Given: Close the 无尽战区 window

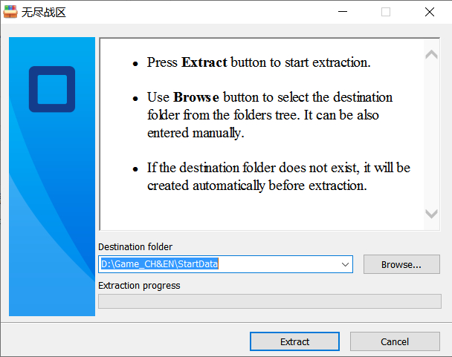Looking at the screenshot, I should click(x=429, y=12).
